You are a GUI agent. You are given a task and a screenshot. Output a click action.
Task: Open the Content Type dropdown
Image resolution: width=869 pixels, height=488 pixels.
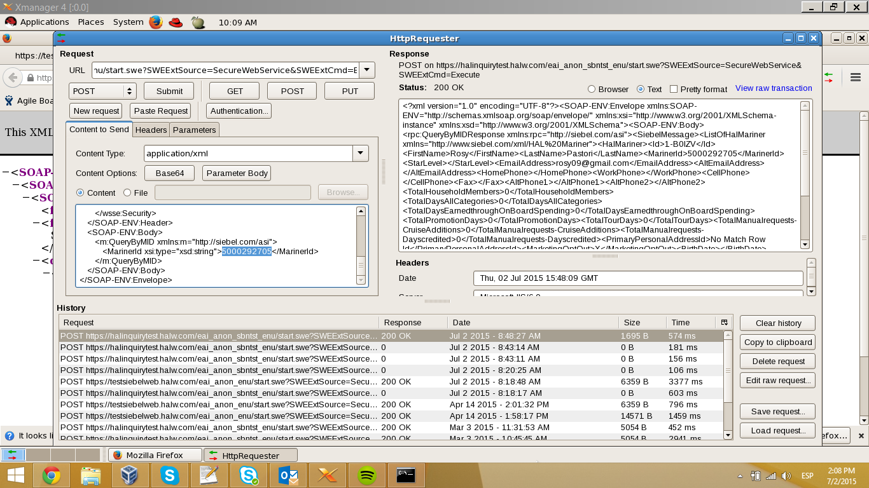coord(361,153)
